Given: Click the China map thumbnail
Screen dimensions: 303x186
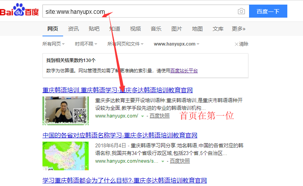Looking at the screenshot, I should (x=66, y=156).
